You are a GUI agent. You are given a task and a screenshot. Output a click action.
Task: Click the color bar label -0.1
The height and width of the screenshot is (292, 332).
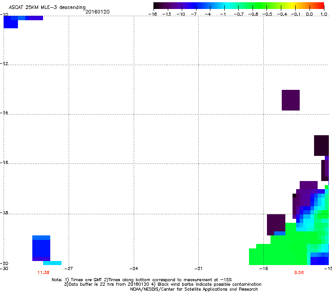click(295, 14)
